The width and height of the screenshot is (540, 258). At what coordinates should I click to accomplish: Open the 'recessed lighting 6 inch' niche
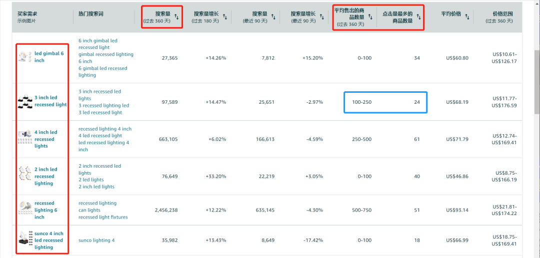click(45, 210)
